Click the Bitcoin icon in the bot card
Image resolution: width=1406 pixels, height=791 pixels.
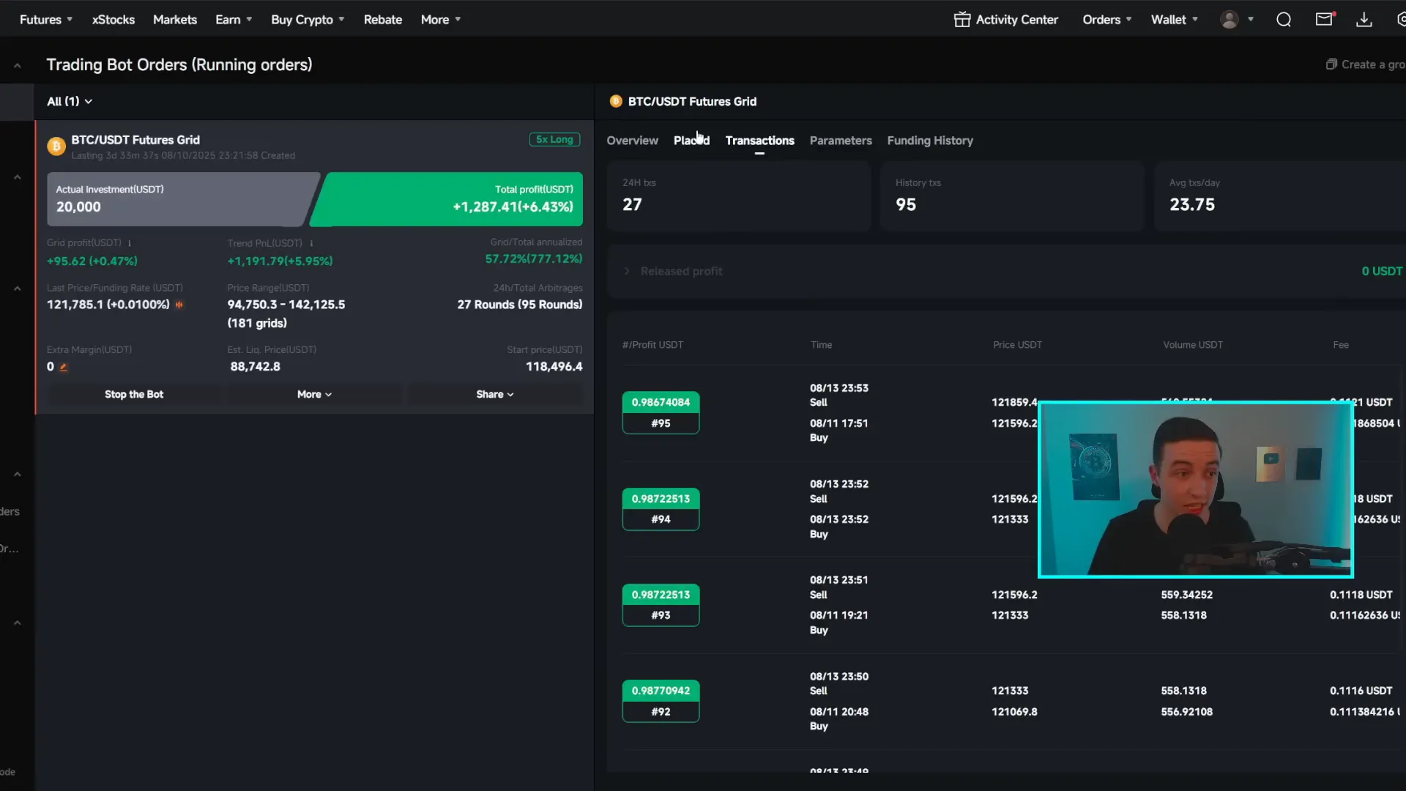tap(56, 146)
